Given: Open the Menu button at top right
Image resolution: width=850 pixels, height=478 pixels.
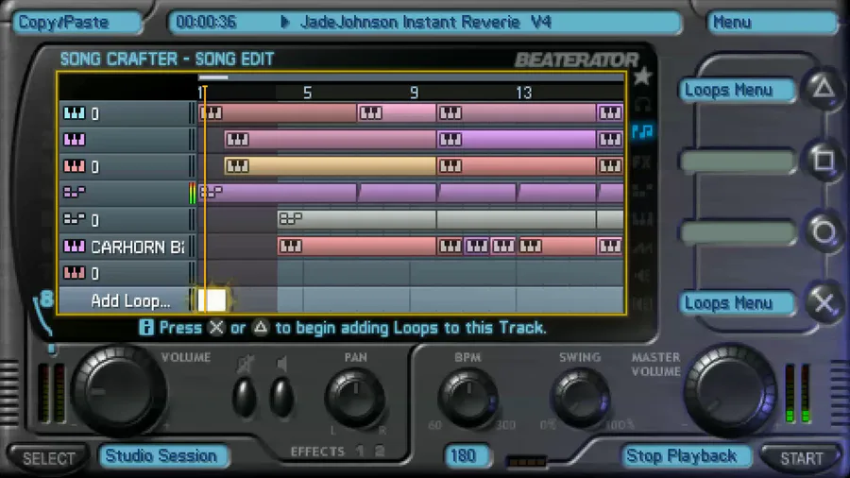Looking at the screenshot, I should (772, 23).
